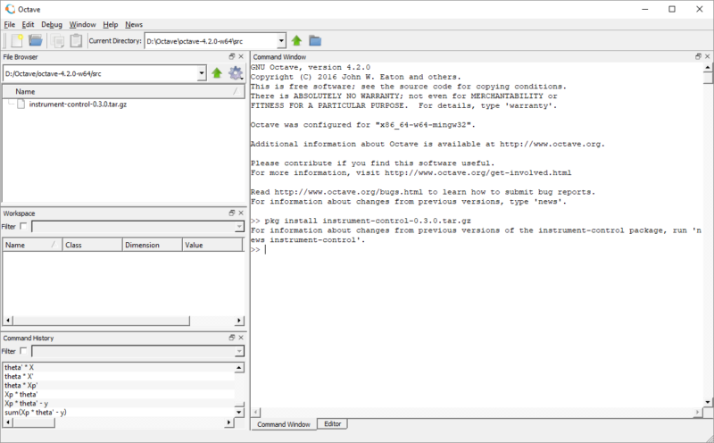714x443 pixels.
Task: Switch to the Command Window tab
Action: point(283,424)
